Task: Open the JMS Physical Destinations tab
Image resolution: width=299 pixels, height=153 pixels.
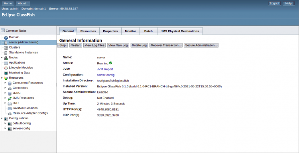Action: [x=180, y=31]
